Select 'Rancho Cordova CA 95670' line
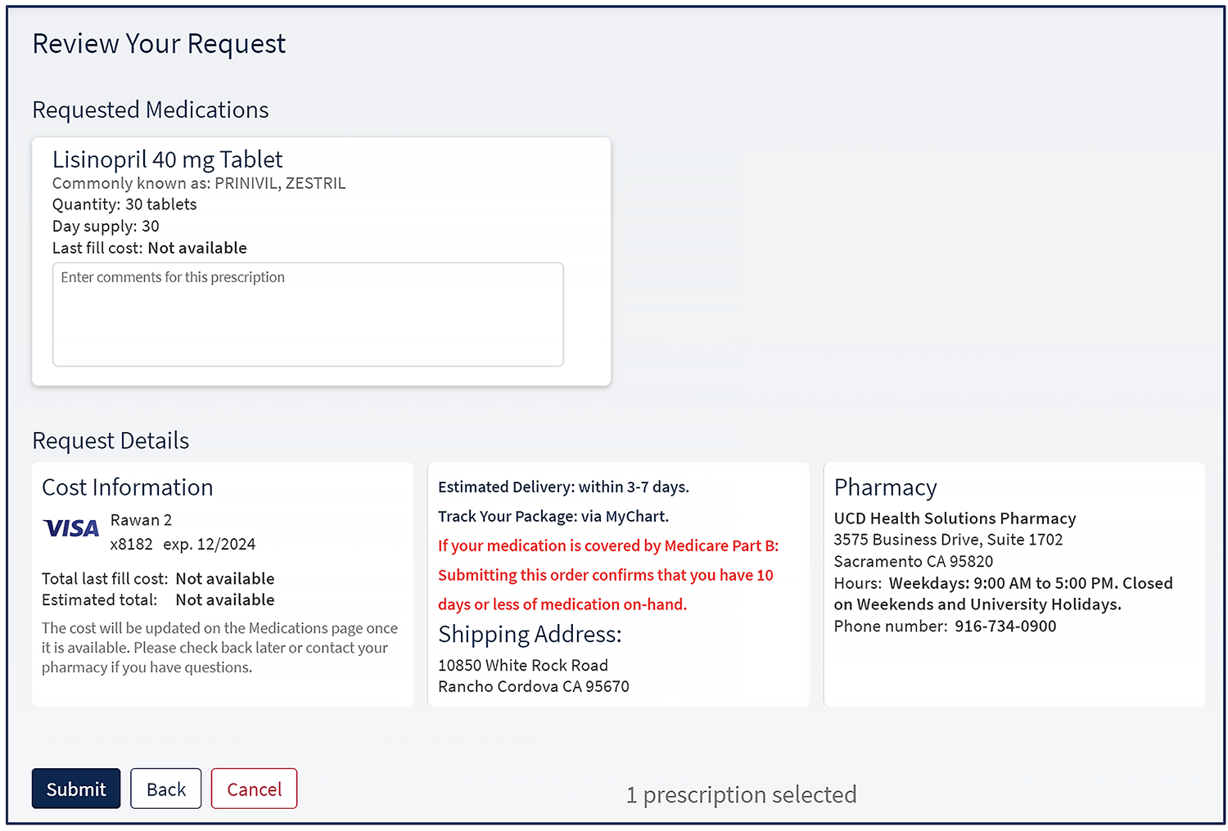 [534, 687]
